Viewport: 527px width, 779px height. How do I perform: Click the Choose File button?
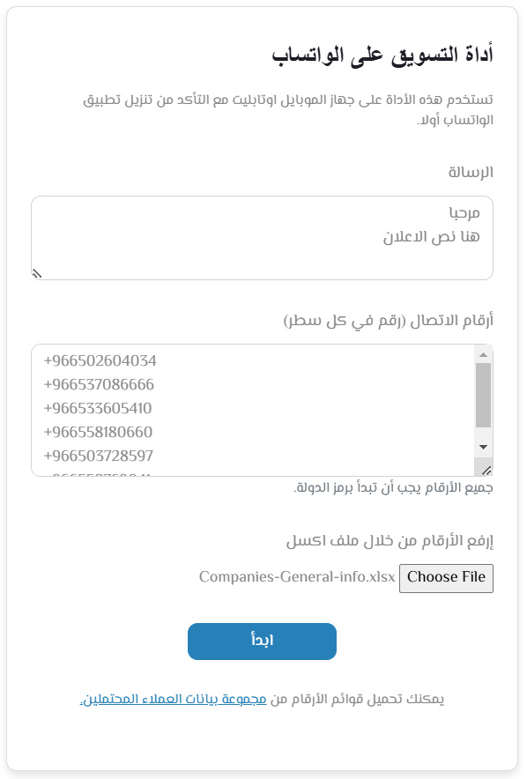pyautogui.click(x=446, y=578)
